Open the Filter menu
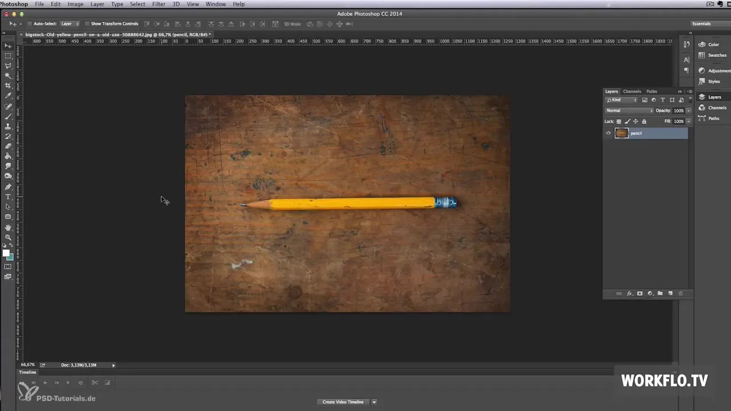Viewport: 731px width, 411px height. coord(159,4)
